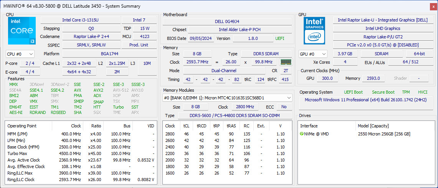Click the green NVMe drive status icon
Image resolution: width=438 pixels, height=188 pixels.
301,134
